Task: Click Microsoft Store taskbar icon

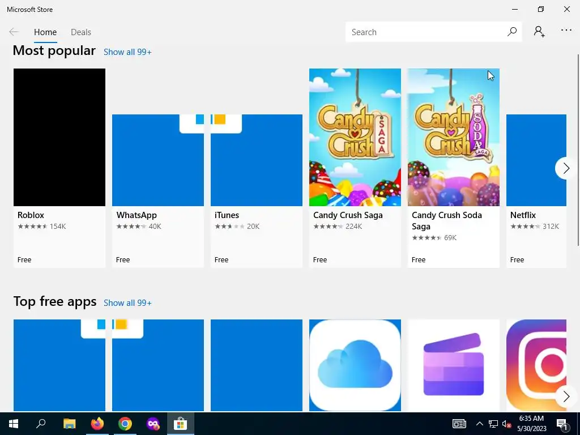Action: (x=181, y=424)
